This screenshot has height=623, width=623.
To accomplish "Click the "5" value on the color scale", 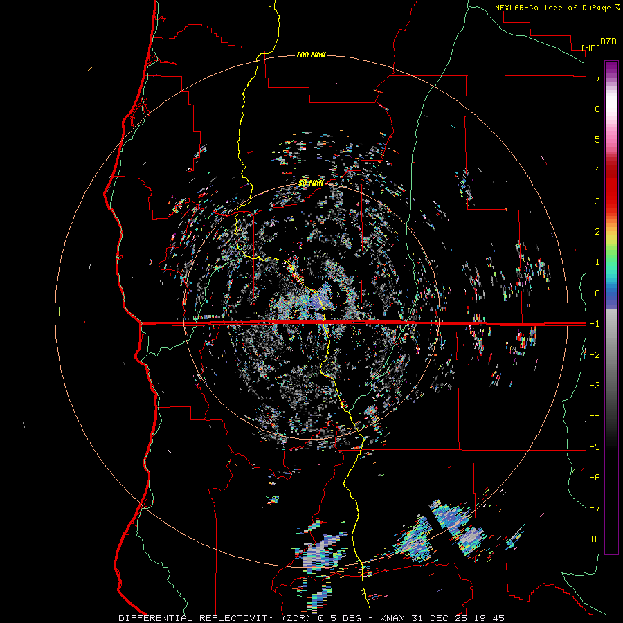I will pyautogui.click(x=597, y=139).
